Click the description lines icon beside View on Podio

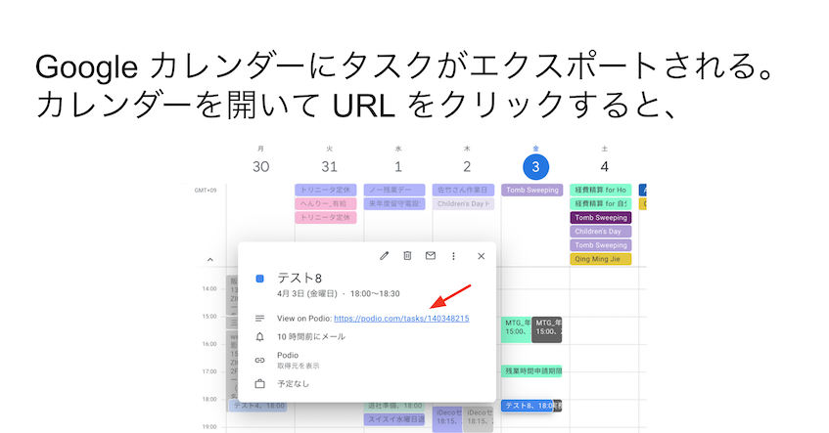point(260,319)
